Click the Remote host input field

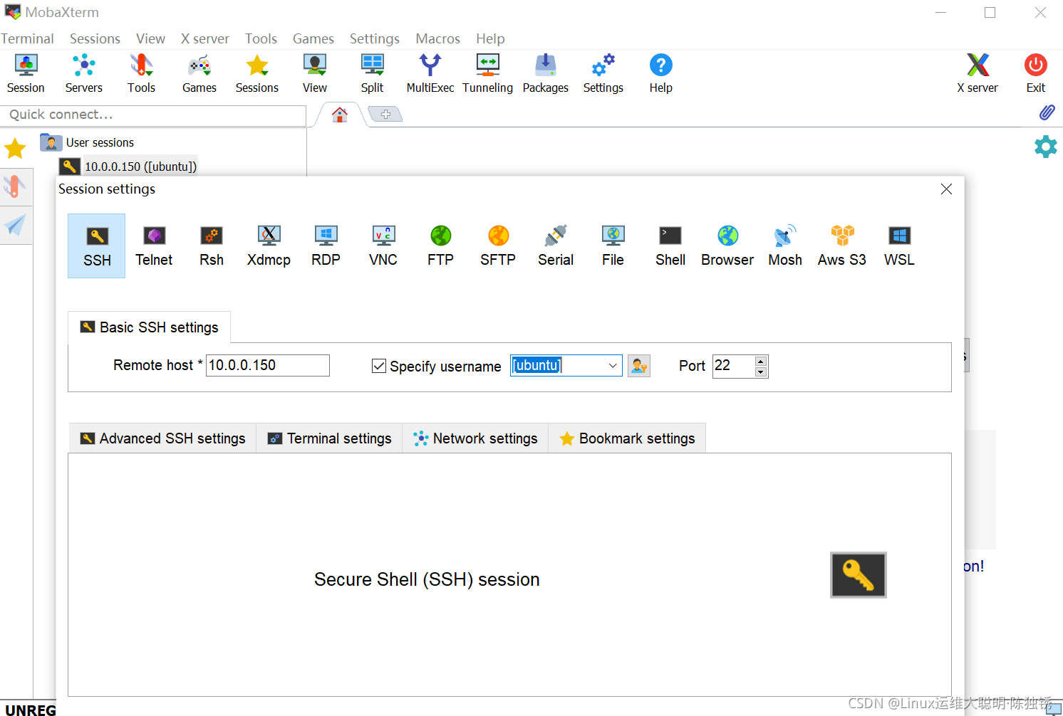click(268, 365)
